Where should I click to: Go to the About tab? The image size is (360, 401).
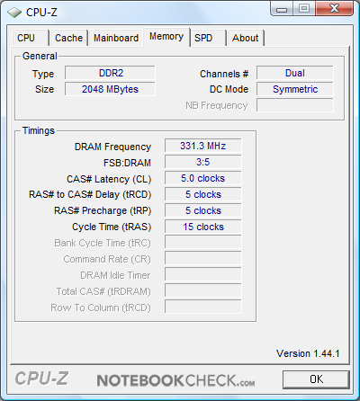pos(246,38)
